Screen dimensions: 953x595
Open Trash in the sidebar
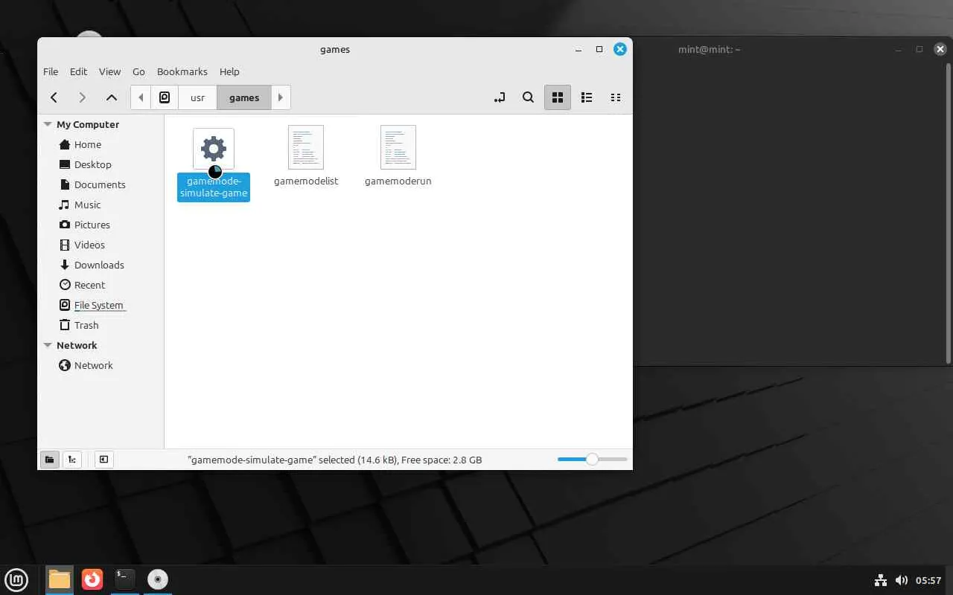point(86,325)
